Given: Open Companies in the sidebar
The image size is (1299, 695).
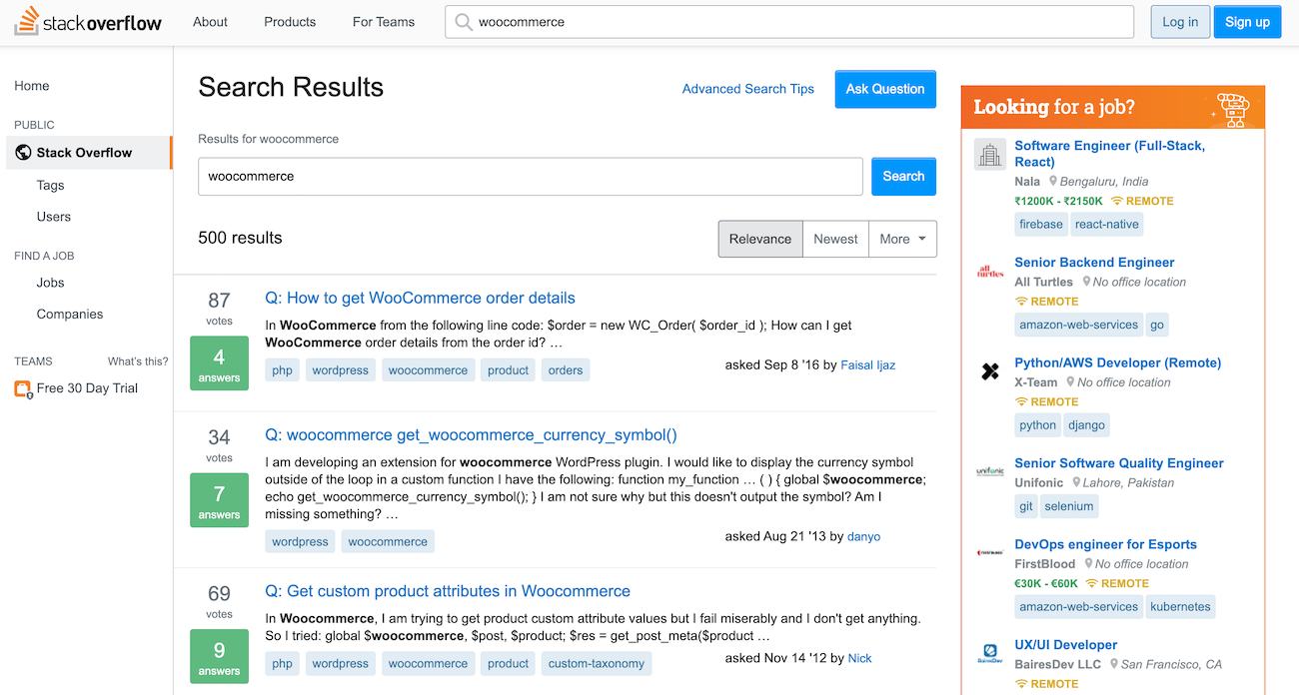Looking at the screenshot, I should (70, 314).
